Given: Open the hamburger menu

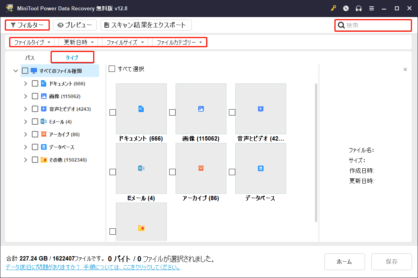Looking at the screenshot, I should click(371, 8).
